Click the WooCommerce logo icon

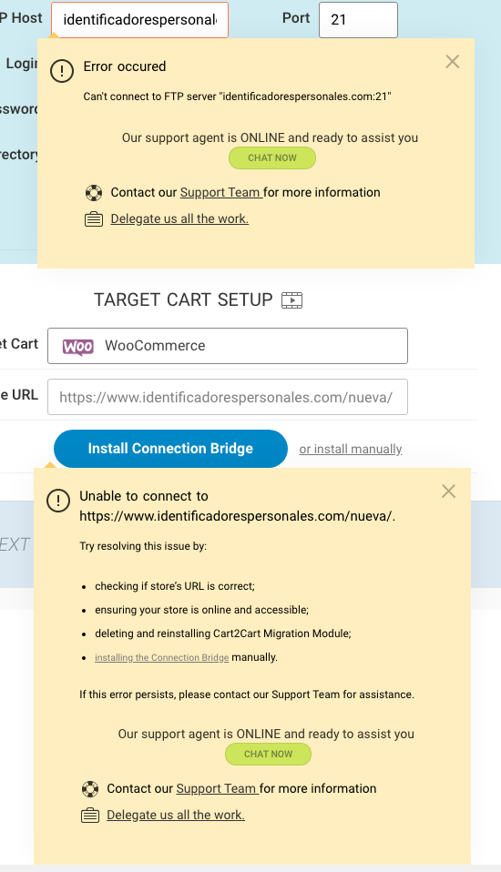tap(78, 347)
